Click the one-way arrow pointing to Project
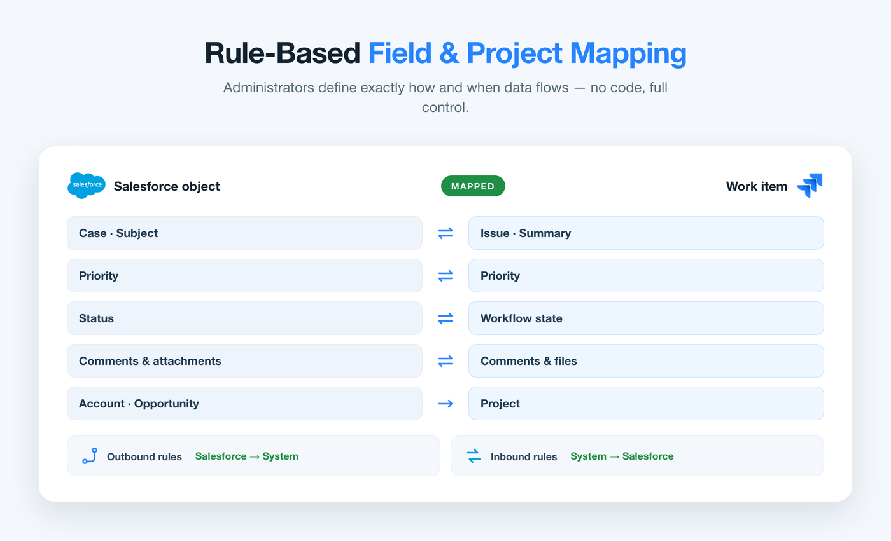Viewport: 891px width, 541px height. (445, 404)
